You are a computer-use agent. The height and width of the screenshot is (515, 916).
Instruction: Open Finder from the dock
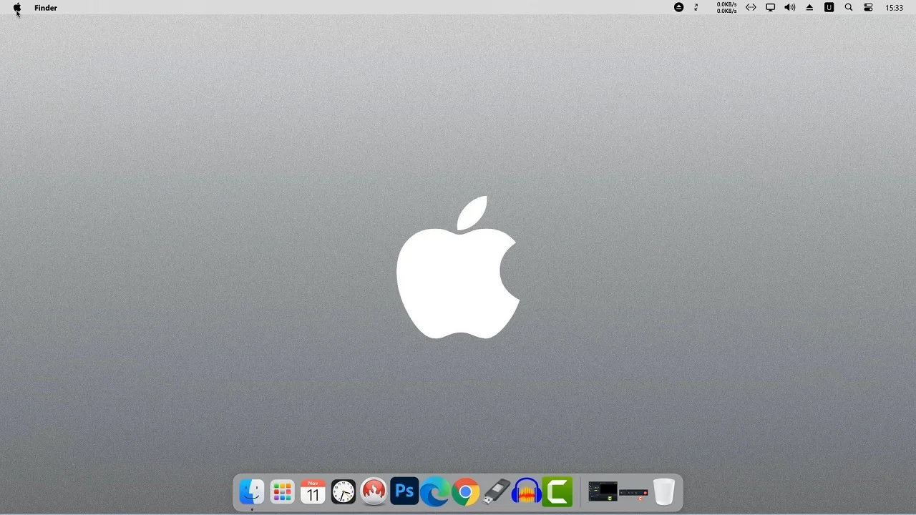pos(251,492)
